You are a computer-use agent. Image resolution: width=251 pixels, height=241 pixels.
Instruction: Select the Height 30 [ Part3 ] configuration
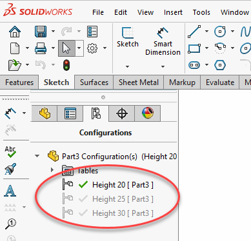[123, 213]
